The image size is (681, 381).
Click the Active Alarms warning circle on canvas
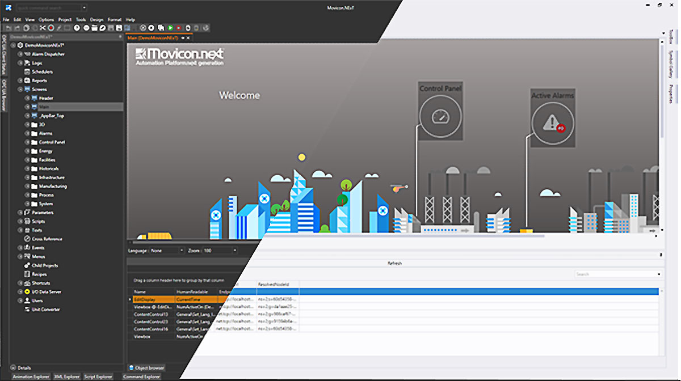(552, 123)
